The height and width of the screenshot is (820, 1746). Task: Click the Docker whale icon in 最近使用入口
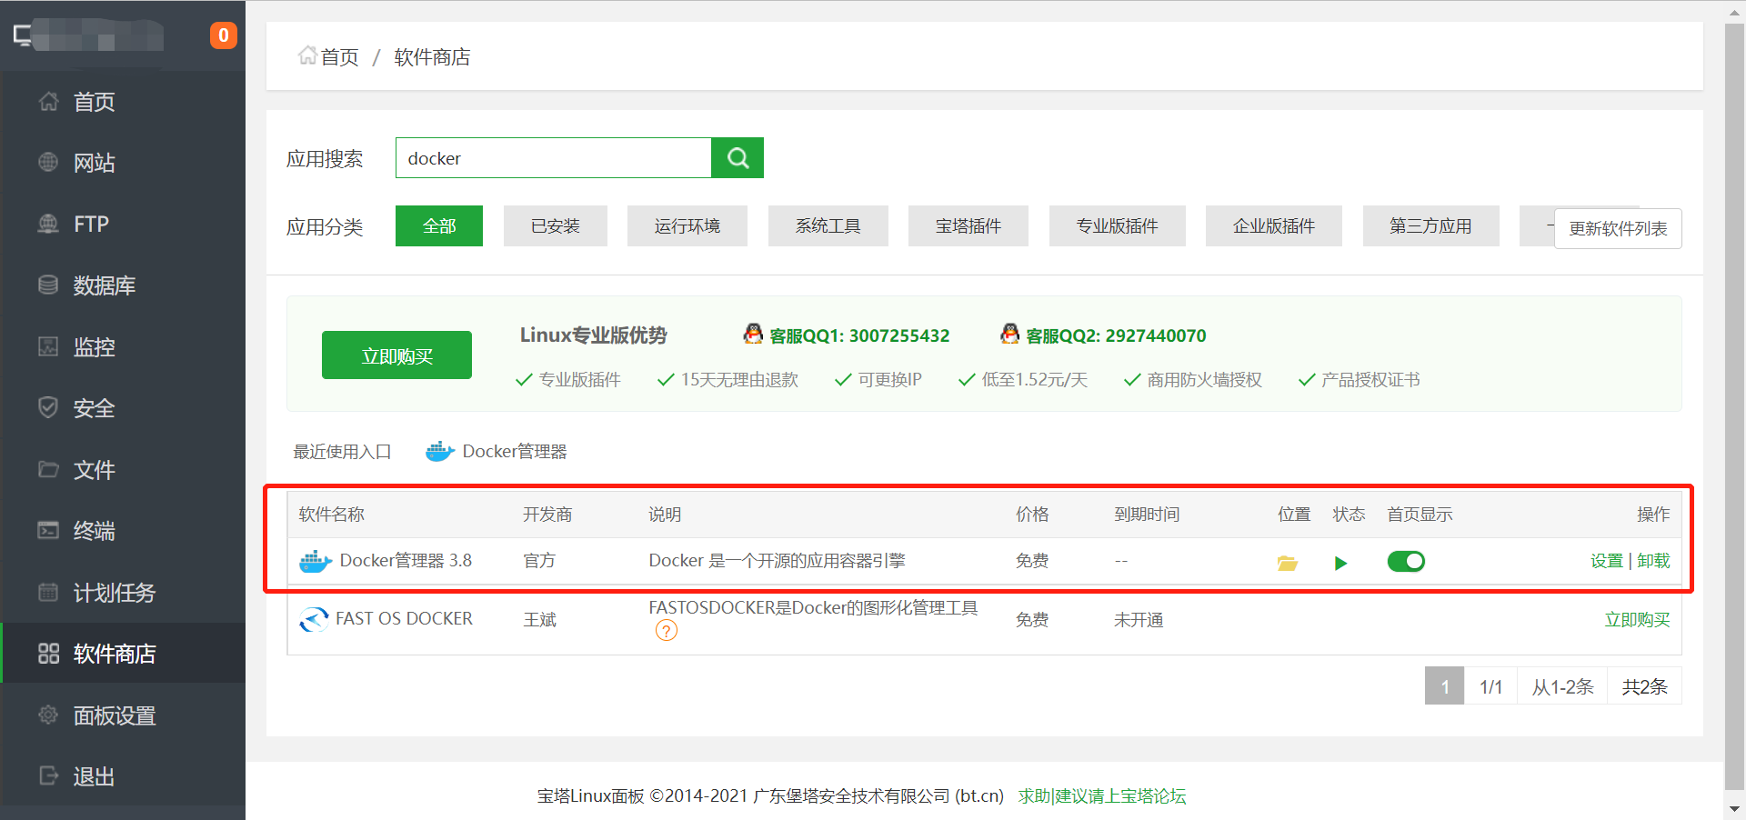tap(440, 451)
